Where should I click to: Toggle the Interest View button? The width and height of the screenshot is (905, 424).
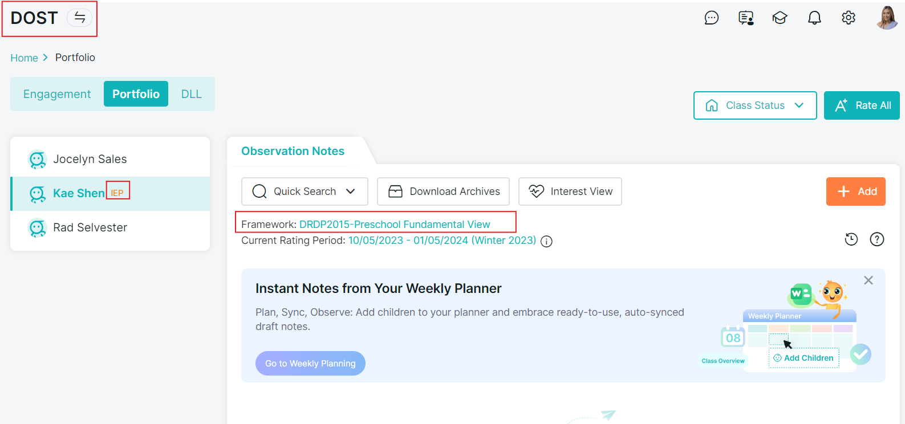(570, 191)
